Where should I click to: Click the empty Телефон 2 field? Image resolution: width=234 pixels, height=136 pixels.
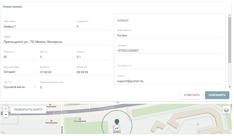(x=169, y=66)
